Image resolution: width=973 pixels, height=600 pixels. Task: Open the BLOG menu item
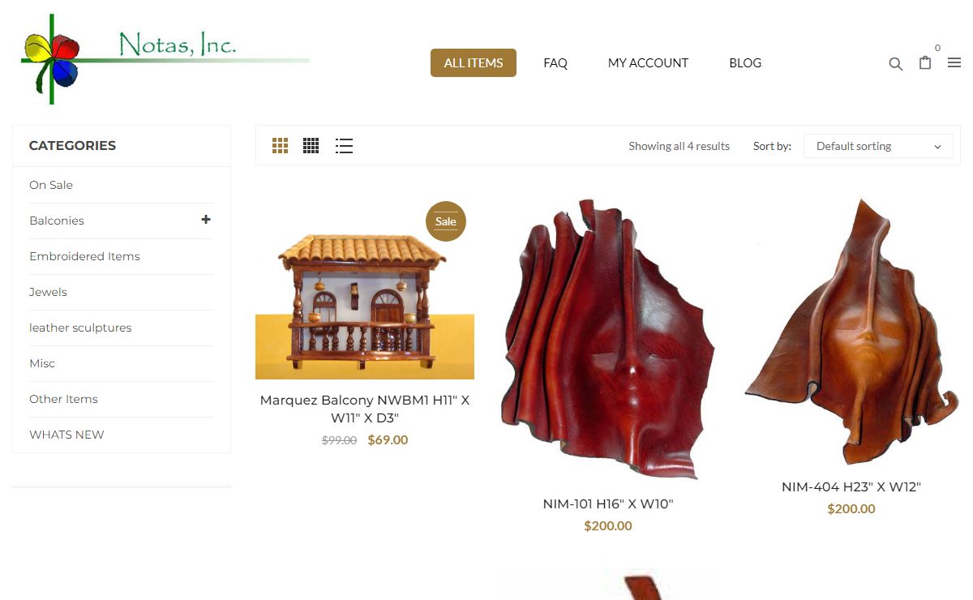coord(745,62)
